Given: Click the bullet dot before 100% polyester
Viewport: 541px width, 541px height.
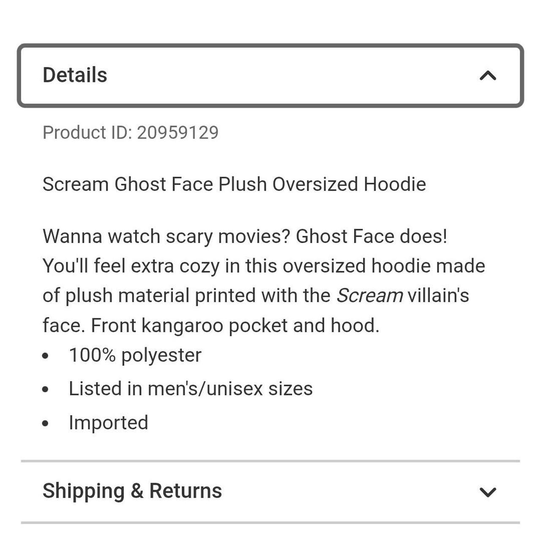Looking at the screenshot, I should point(45,356).
